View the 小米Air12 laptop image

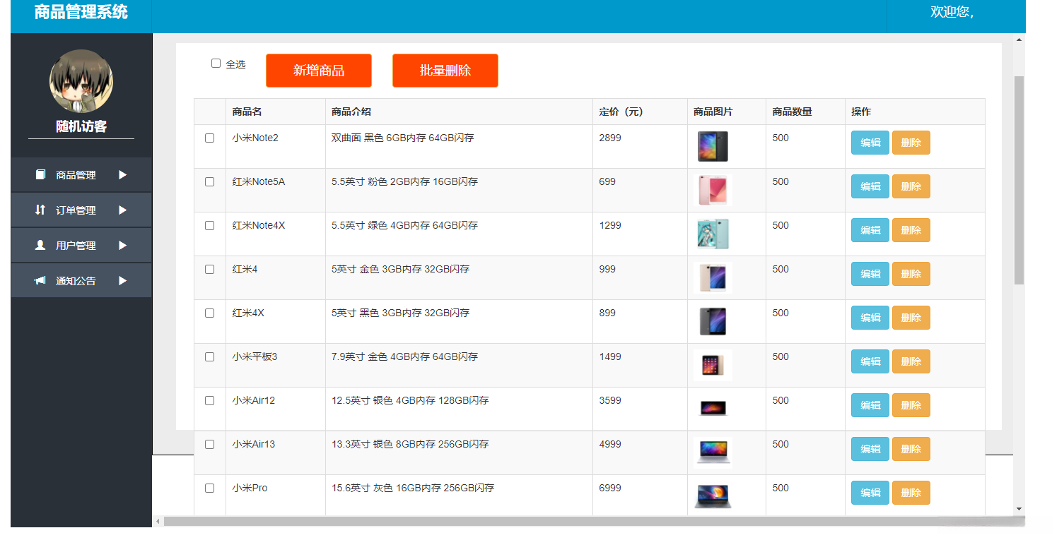pos(713,409)
